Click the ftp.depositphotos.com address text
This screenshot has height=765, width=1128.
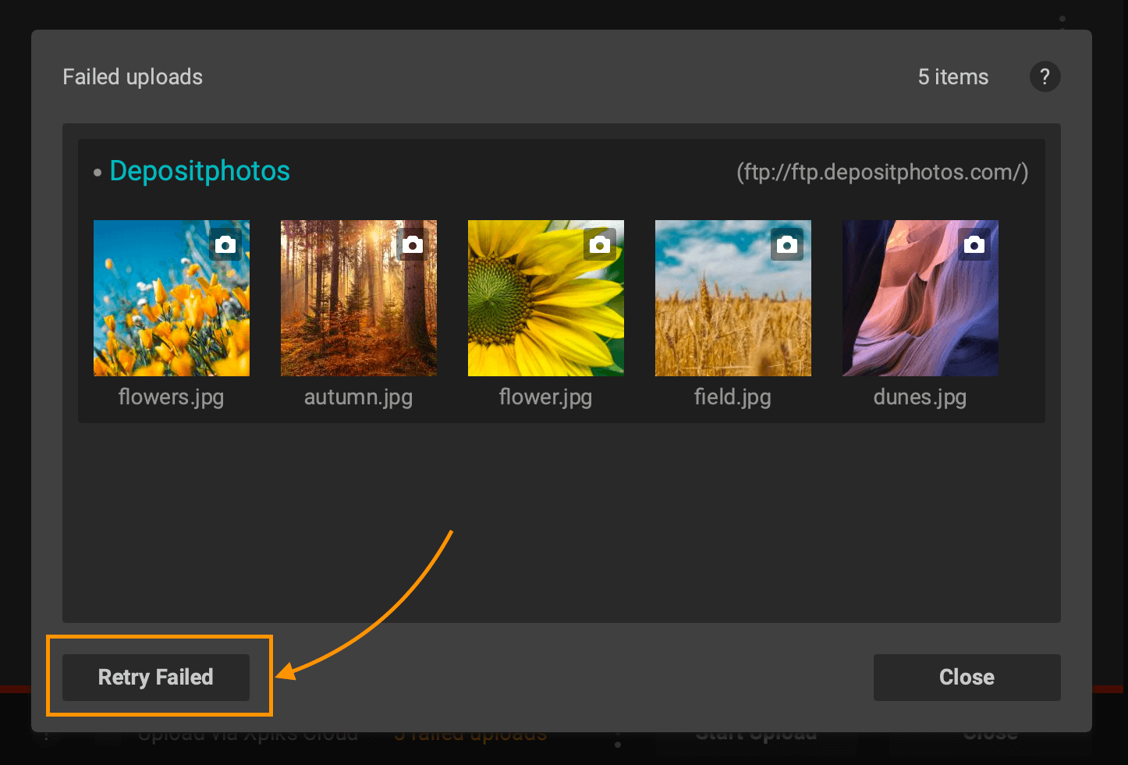pos(882,172)
